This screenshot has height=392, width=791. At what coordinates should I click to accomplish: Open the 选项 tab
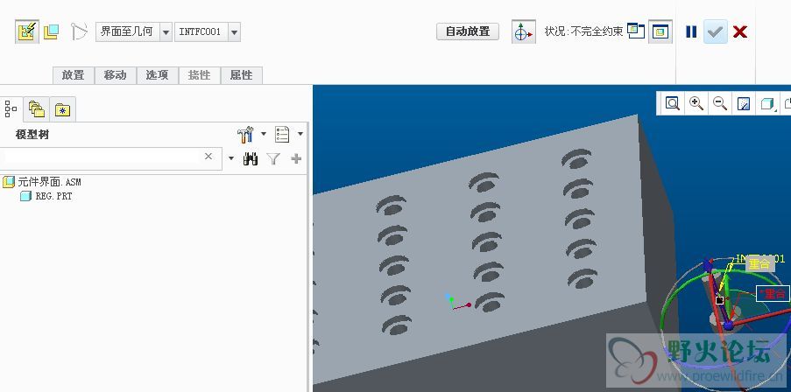pyautogui.click(x=157, y=75)
